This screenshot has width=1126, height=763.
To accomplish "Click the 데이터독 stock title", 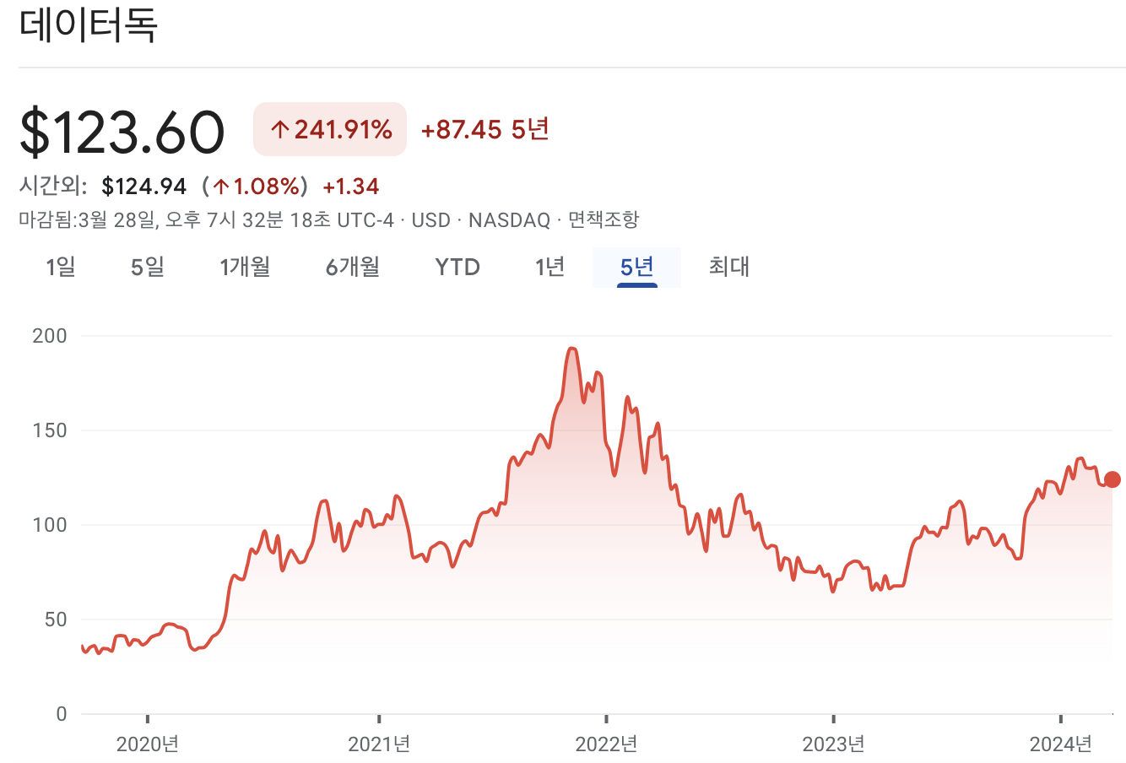I will click(89, 25).
